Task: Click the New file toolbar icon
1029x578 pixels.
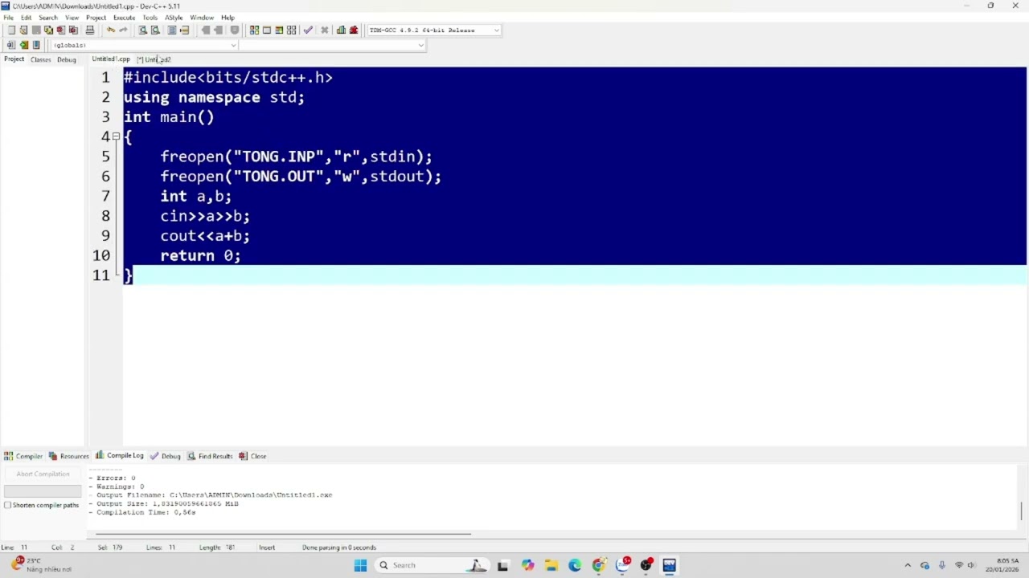Action: [x=11, y=30]
